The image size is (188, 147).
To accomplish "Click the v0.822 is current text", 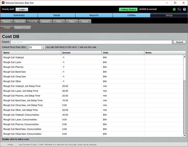I will click(148, 9).
